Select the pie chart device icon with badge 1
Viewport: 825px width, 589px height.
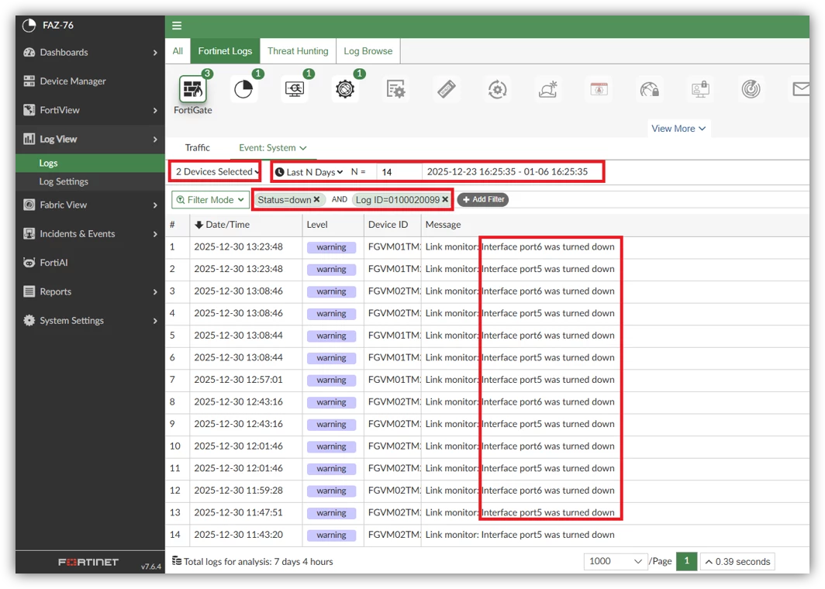243,89
